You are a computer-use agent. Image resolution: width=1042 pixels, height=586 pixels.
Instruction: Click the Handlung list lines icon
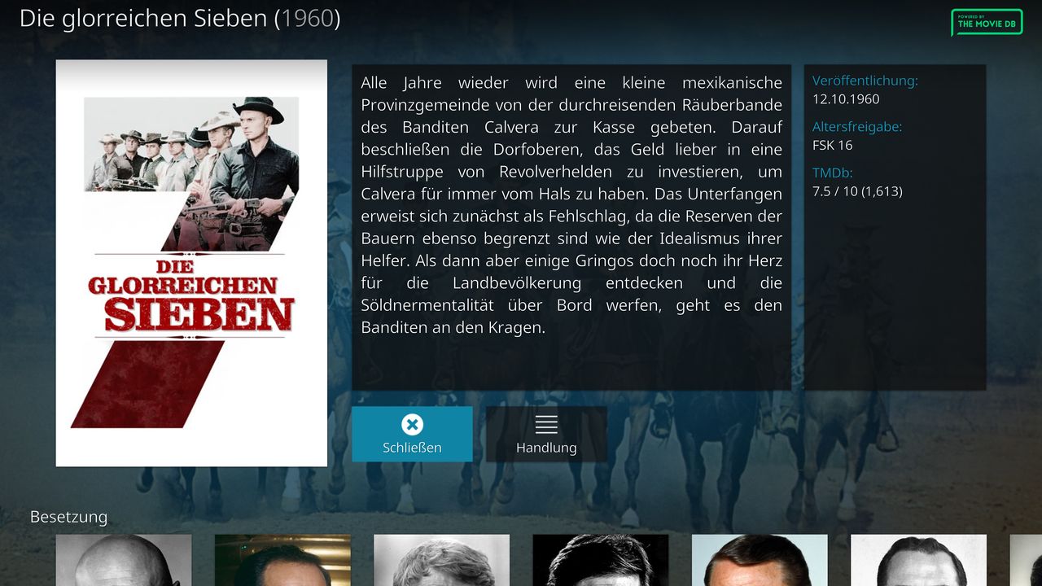[x=546, y=424]
